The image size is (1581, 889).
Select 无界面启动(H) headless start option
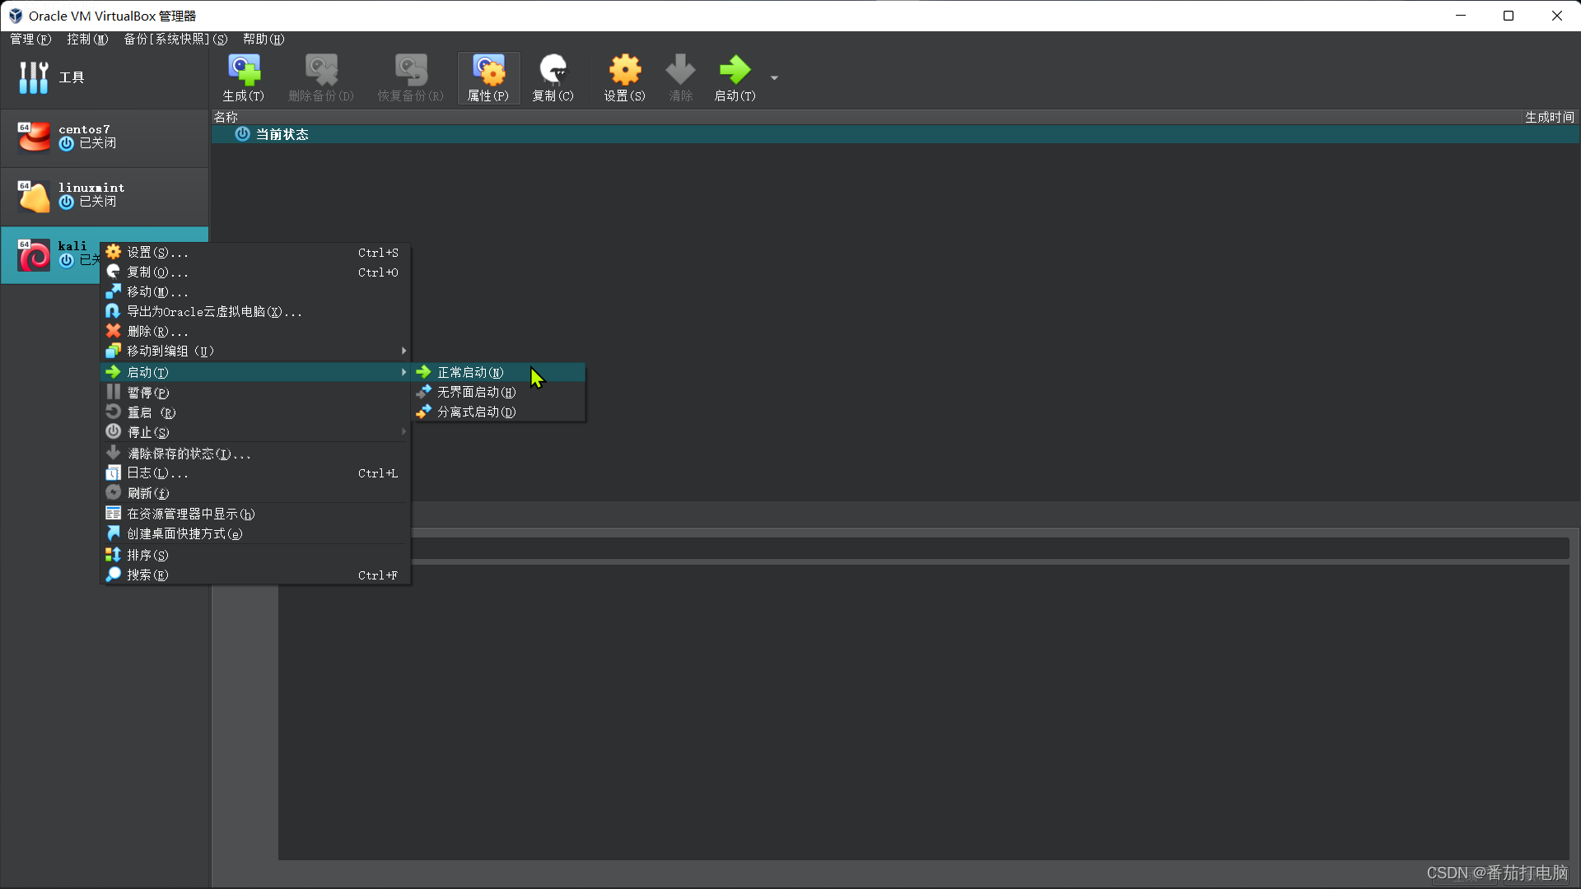click(x=499, y=392)
